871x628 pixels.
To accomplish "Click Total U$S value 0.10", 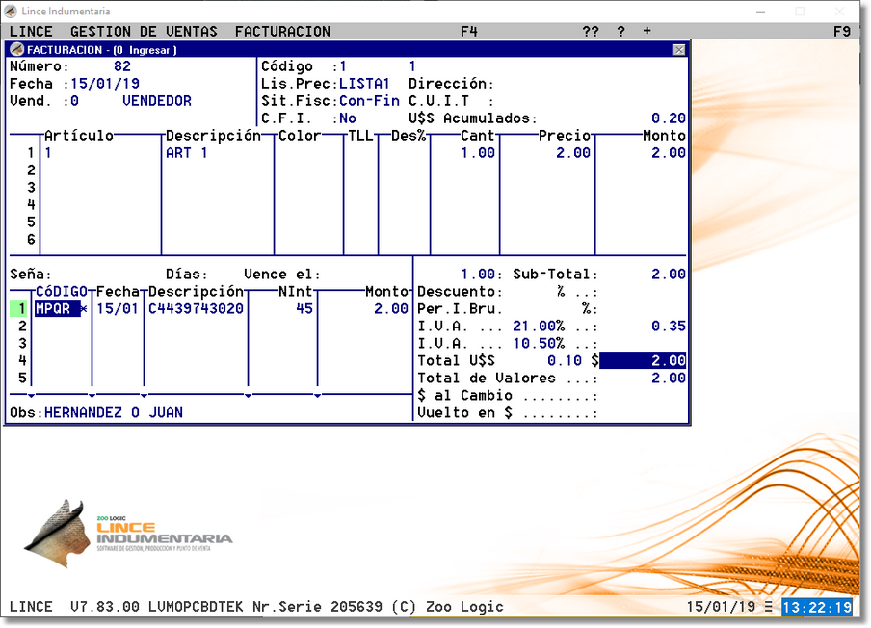I will pyautogui.click(x=565, y=361).
